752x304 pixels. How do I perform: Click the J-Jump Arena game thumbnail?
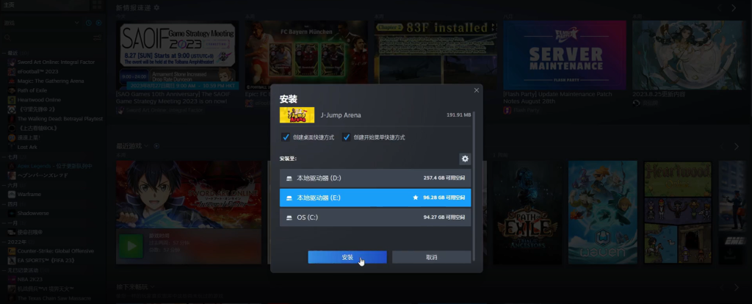click(297, 115)
